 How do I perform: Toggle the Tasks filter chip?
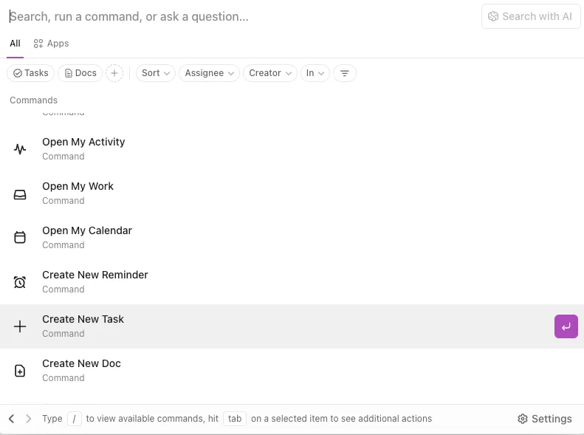(x=31, y=73)
